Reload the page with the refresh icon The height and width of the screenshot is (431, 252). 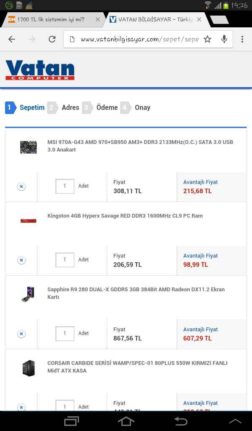click(52, 39)
